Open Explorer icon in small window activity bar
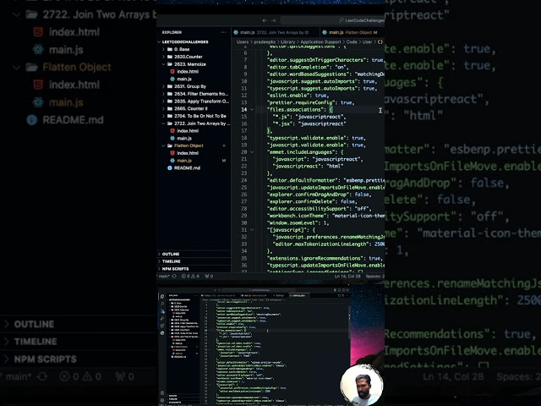 click(162, 297)
